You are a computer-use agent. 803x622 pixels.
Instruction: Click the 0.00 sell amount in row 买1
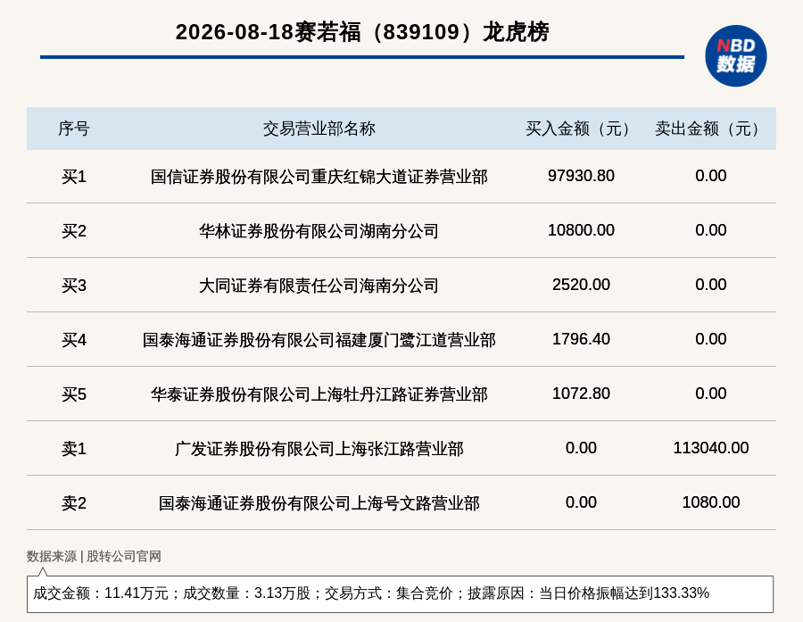coord(711,176)
